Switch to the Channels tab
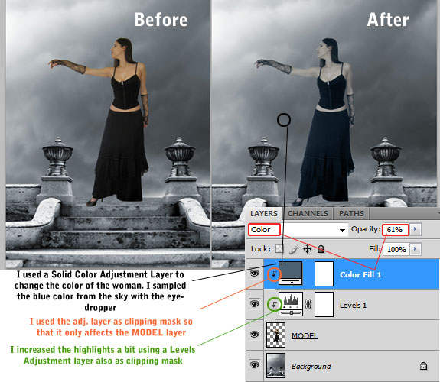The height and width of the screenshot is (382, 440). point(308,214)
